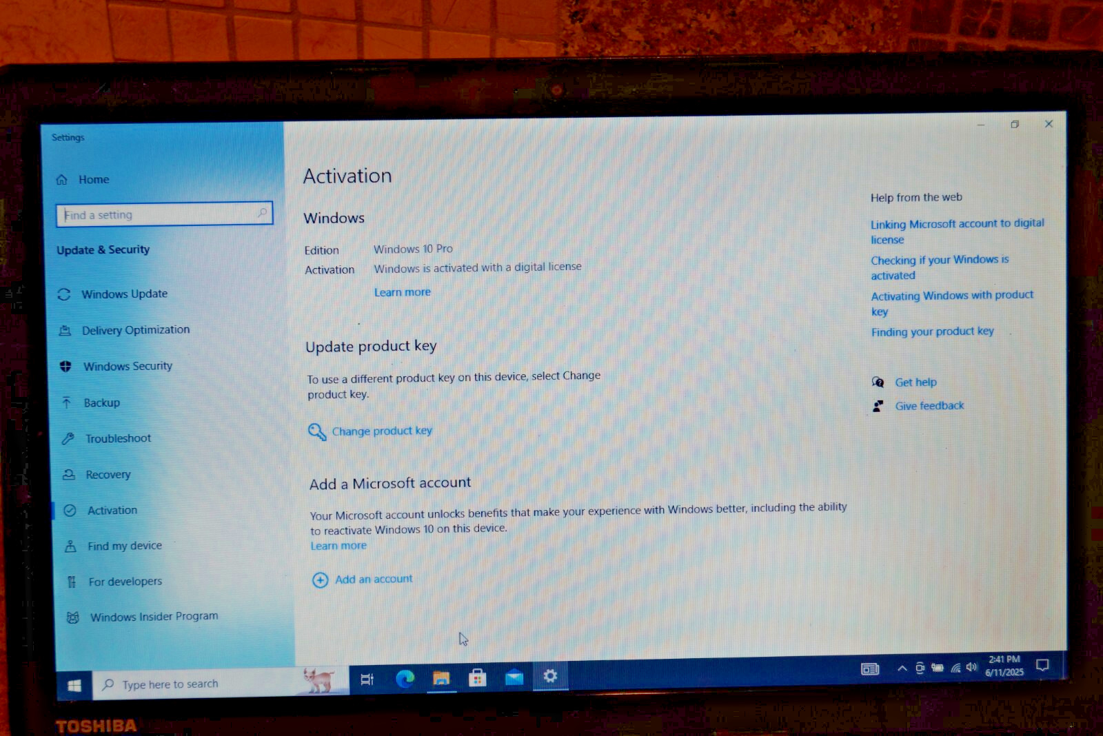This screenshot has height=736, width=1103.
Task: Open File Explorer from taskbar
Action: click(x=441, y=679)
